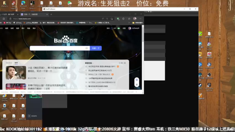Viewport: 235px width, 132px height.
Task: Open the Weibo bookmark
Action: pos(66,23)
